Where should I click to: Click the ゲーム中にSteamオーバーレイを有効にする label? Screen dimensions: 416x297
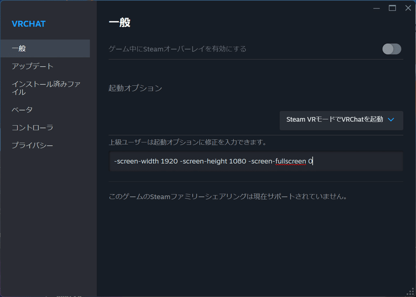[177, 49]
